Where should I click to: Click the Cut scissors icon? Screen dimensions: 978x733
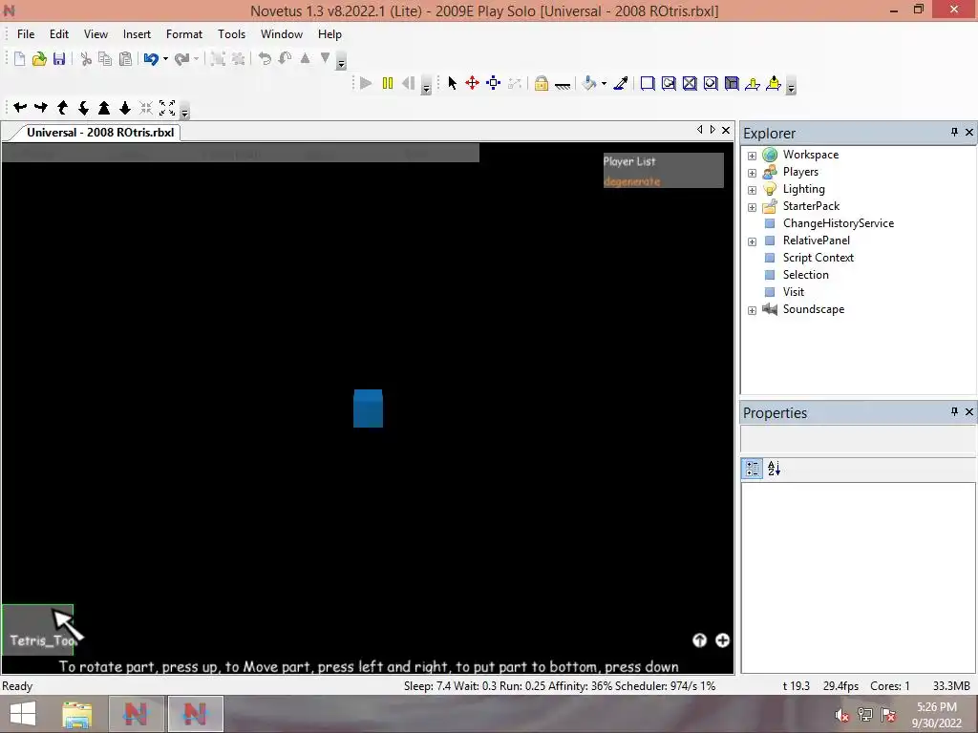pos(86,58)
